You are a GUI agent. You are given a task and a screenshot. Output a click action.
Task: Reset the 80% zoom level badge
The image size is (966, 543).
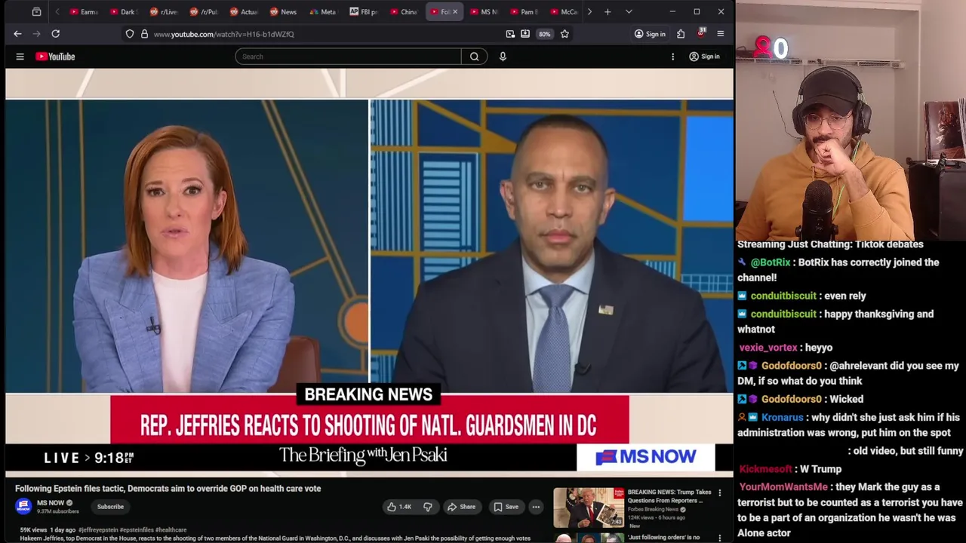pos(544,34)
